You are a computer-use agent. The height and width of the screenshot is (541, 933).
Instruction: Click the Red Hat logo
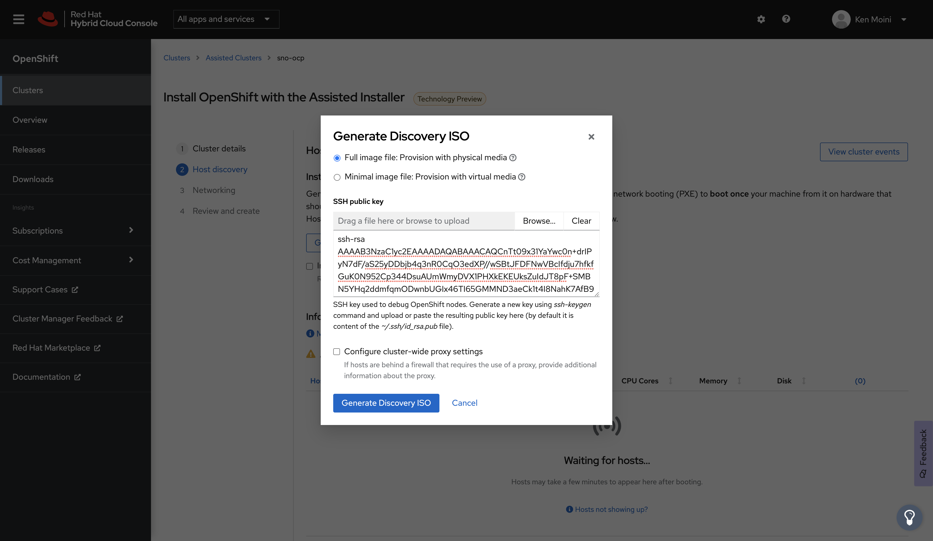pyautogui.click(x=48, y=19)
